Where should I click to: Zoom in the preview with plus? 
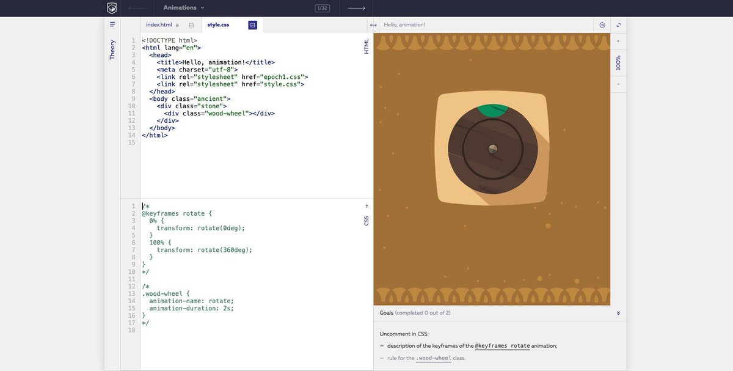click(x=618, y=42)
